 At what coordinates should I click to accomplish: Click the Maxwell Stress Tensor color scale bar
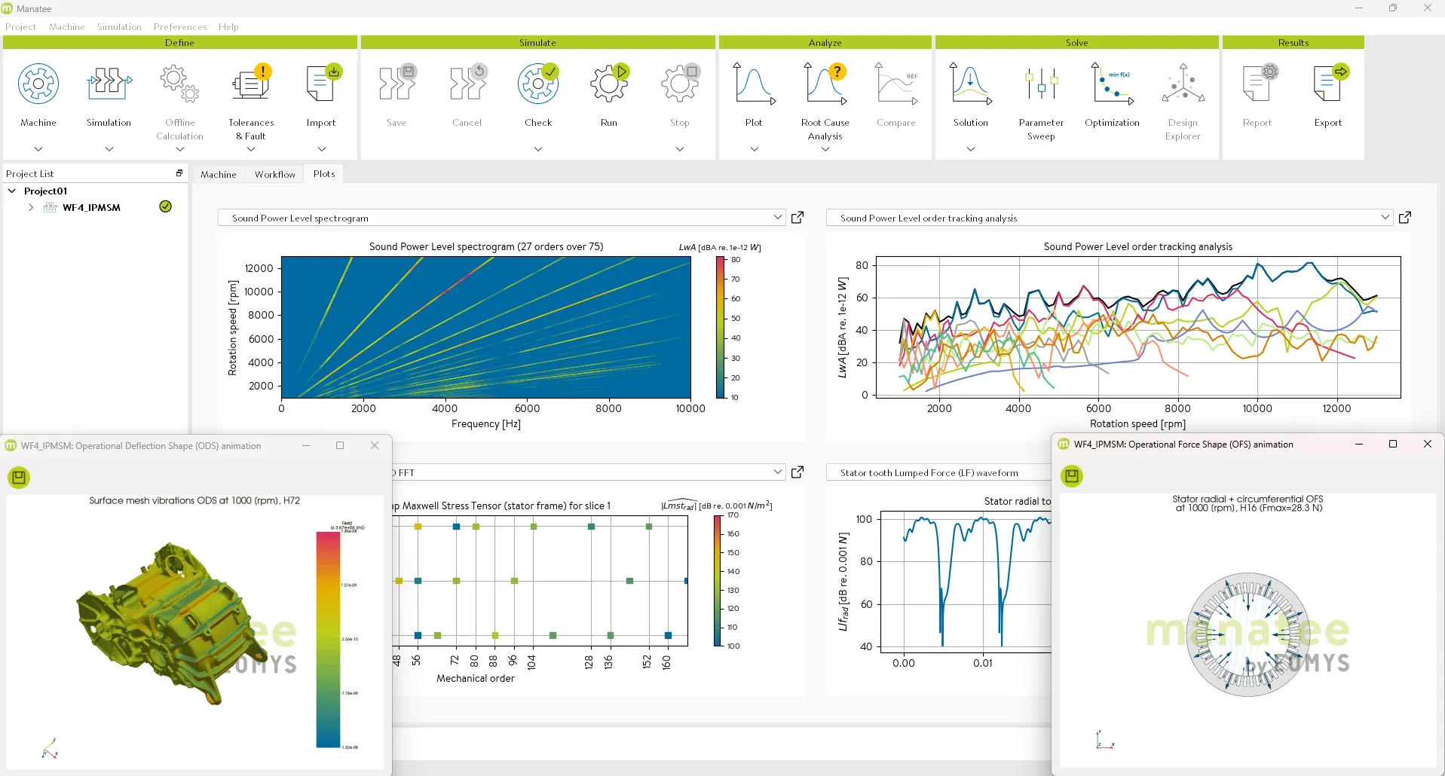click(718, 580)
